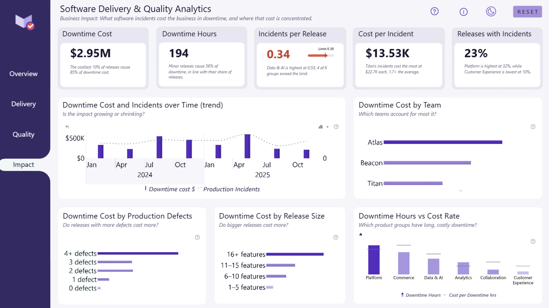Select the Atlas bar in team chart

443,142
